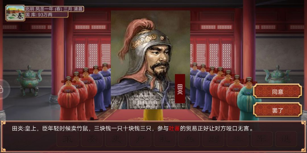Open the 户 revenue ministry tile

(x=140, y=139)
